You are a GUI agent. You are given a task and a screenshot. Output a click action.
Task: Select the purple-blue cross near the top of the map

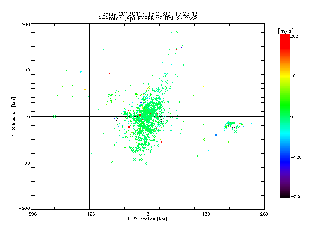(x=182, y=48)
